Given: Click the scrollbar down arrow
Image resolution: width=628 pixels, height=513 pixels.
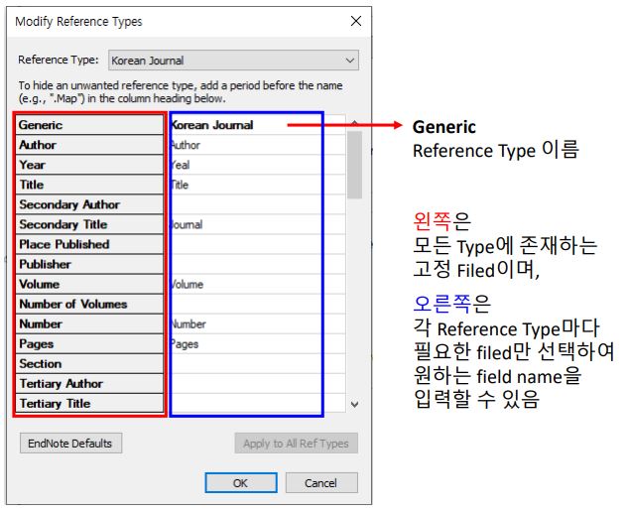Looking at the screenshot, I should tap(354, 405).
